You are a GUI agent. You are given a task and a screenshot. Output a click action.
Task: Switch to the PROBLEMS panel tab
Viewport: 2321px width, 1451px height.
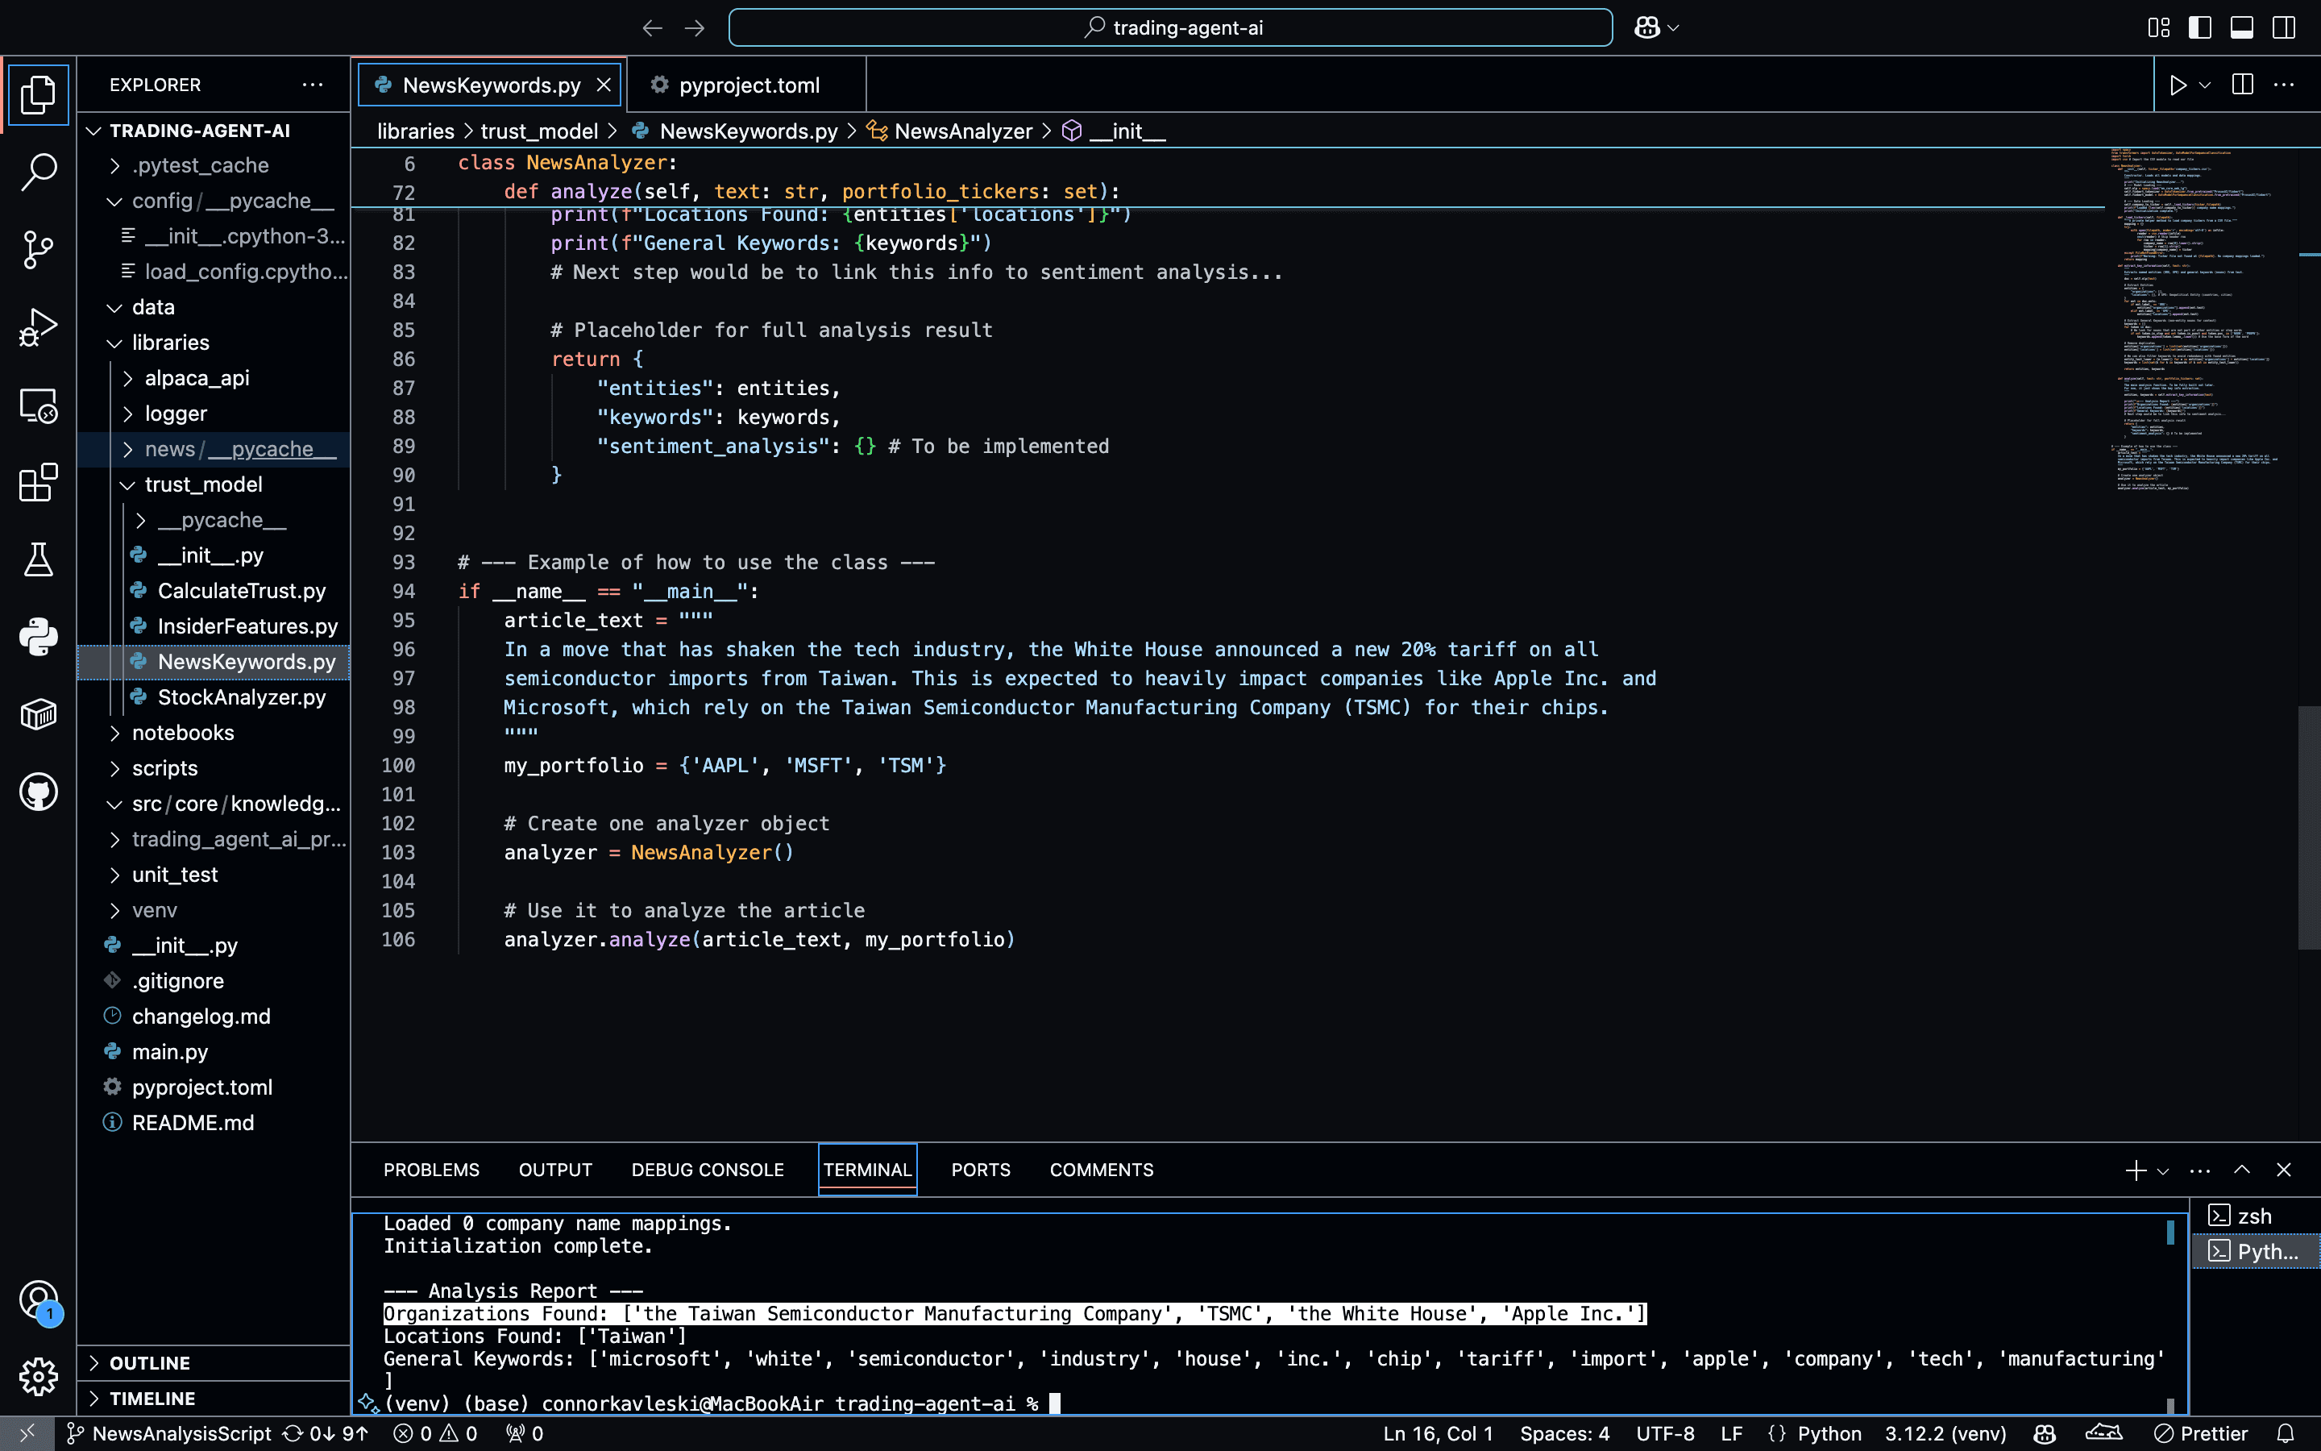click(430, 1170)
